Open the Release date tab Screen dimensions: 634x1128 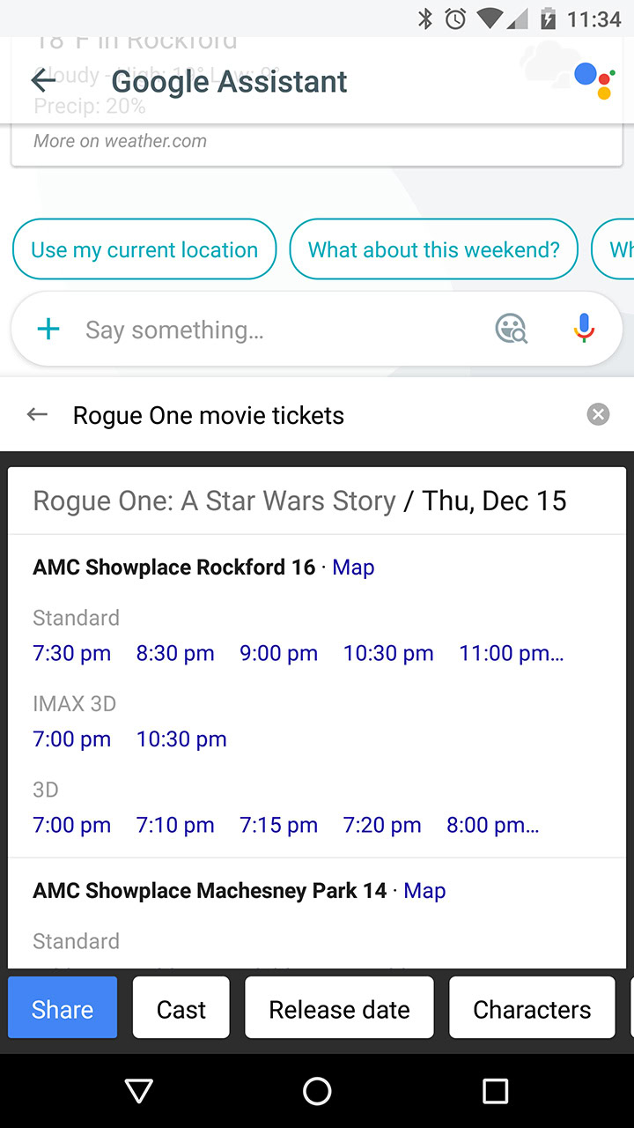339,1009
